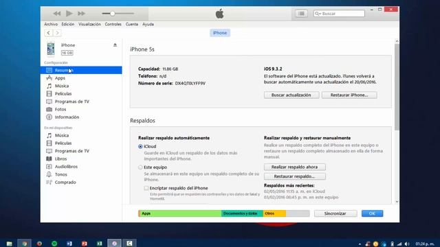Click the blue OK button

point(372,213)
